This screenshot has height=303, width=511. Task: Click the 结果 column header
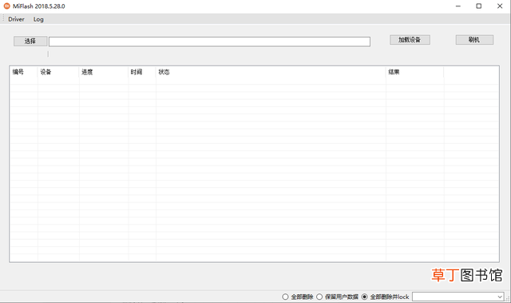coord(415,72)
